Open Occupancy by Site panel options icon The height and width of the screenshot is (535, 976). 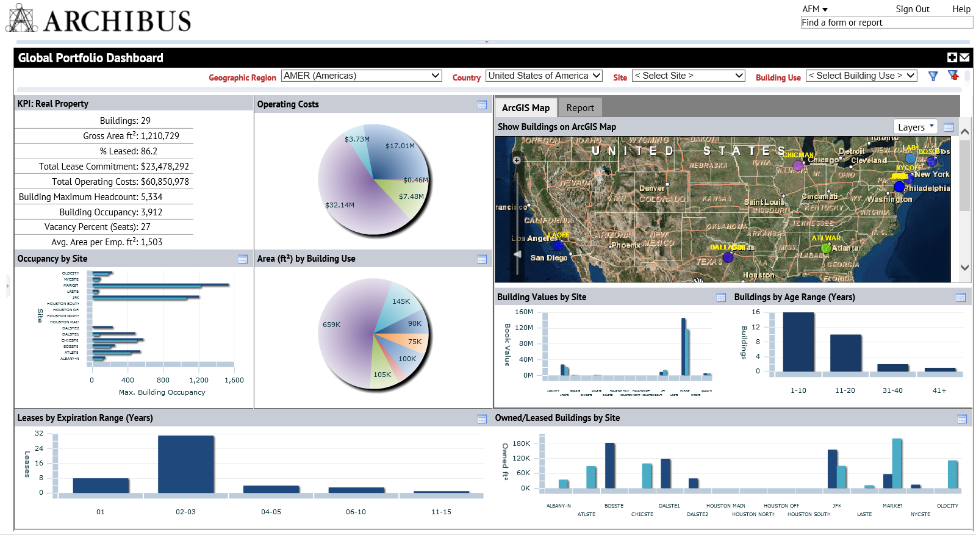pos(243,259)
